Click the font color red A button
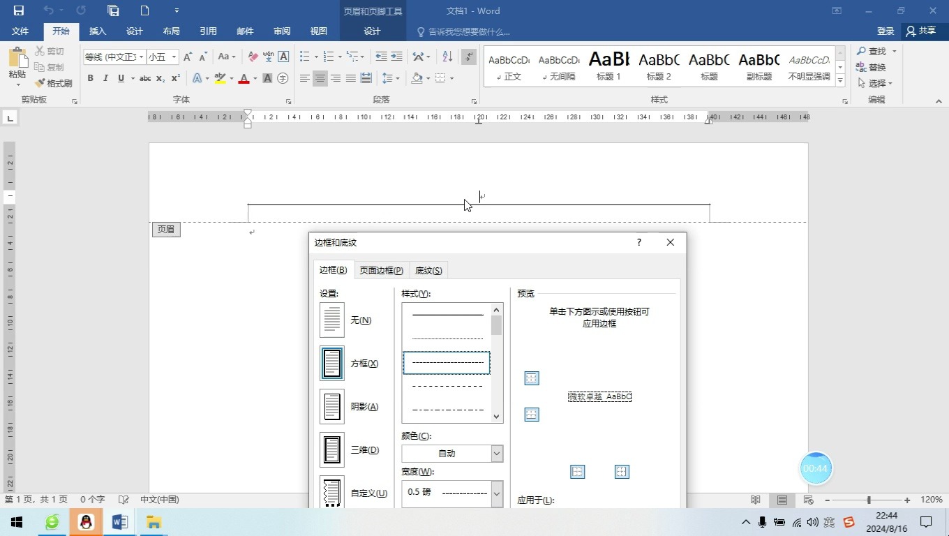Viewport: 949px width, 536px height. pos(244,78)
